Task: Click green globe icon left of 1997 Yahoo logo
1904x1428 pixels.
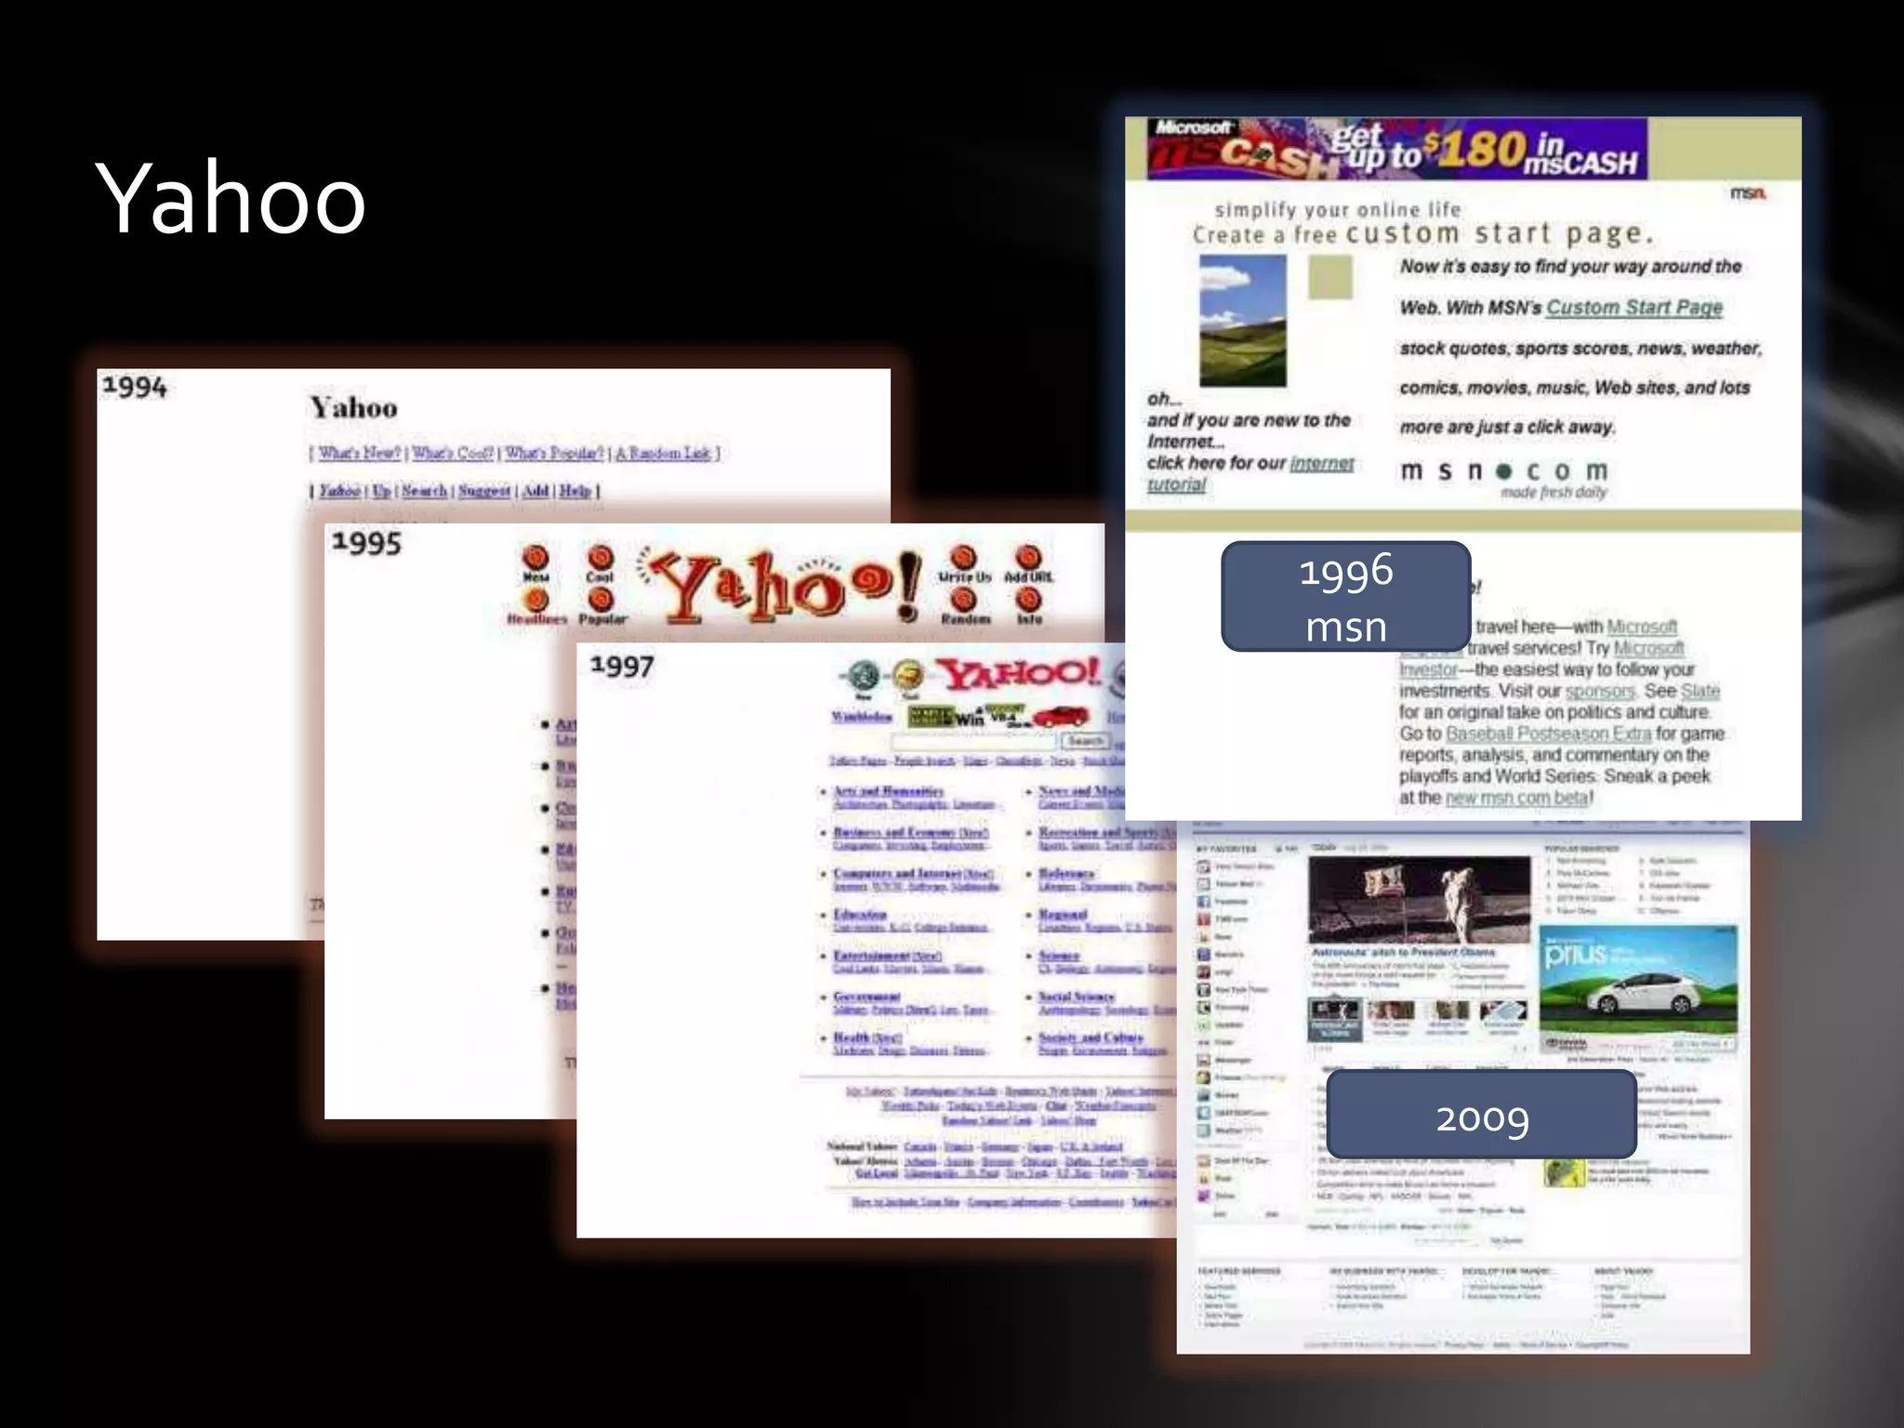Action: click(864, 679)
